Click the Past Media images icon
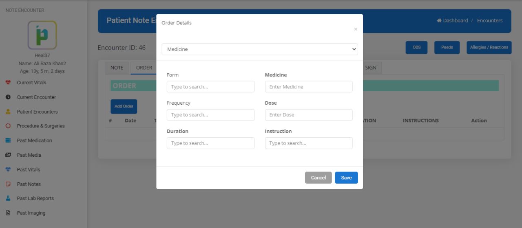The width and height of the screenshot is (522, 228). pos(8,155)
